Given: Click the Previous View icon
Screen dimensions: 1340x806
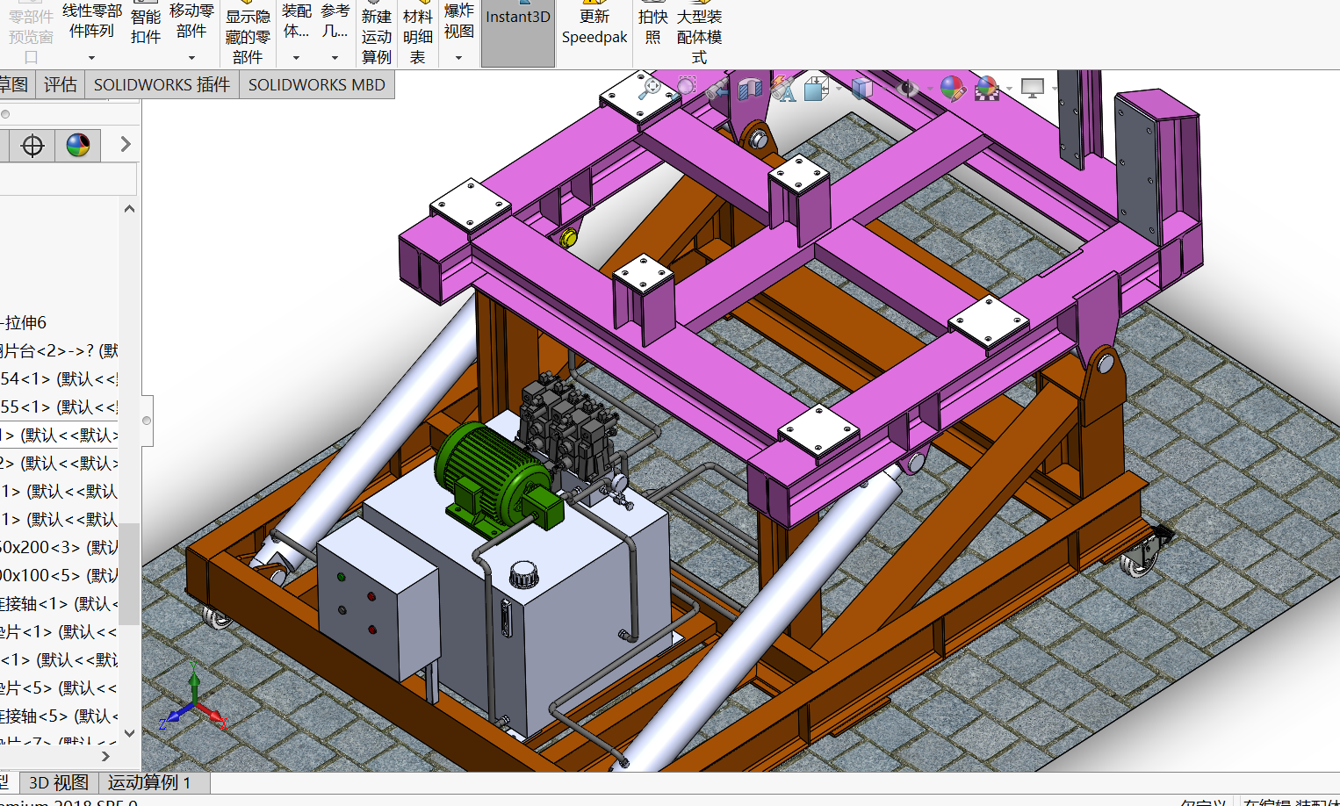Looking at the screenshot, I should coord(718,88).
